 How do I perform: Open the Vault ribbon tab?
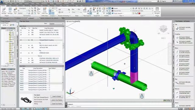point(79,5)
